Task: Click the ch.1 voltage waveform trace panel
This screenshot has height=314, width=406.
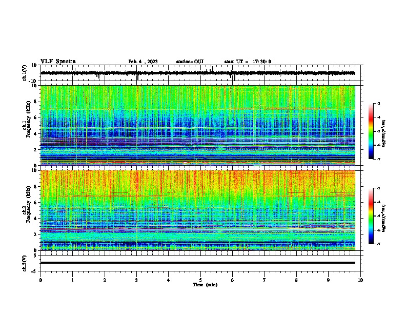Action: click(201, 73)
